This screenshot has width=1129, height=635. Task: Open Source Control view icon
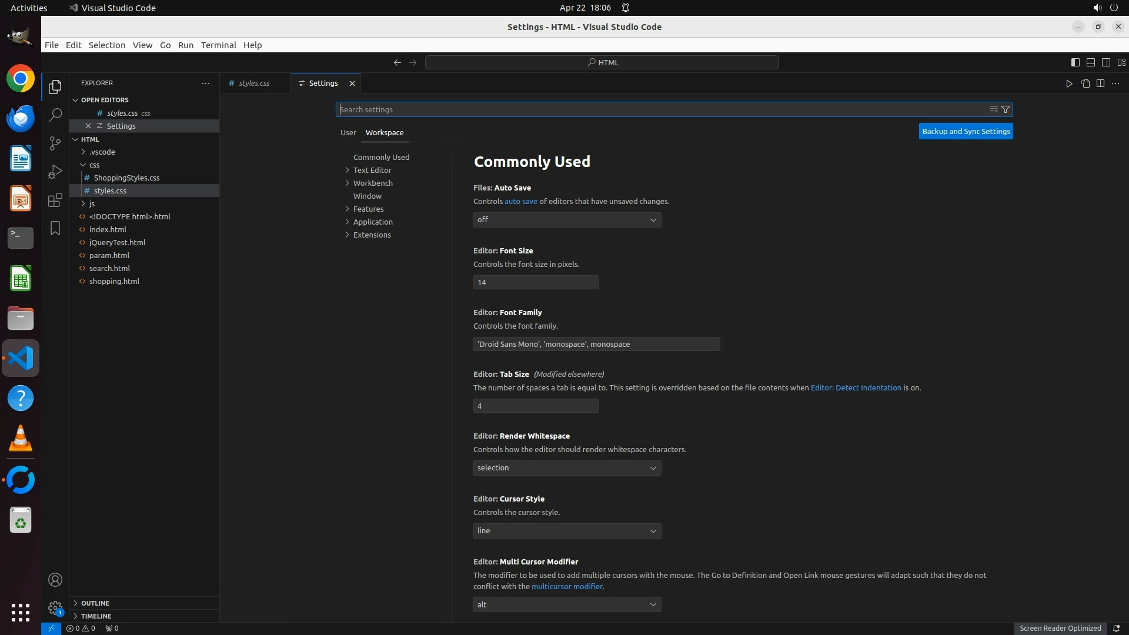point(55,143)
